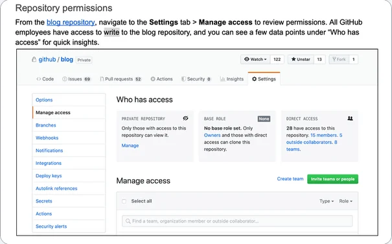The image size is (392, 244).
Task: Switch to the Pull requests tab
Action: (x=121, y=79)
